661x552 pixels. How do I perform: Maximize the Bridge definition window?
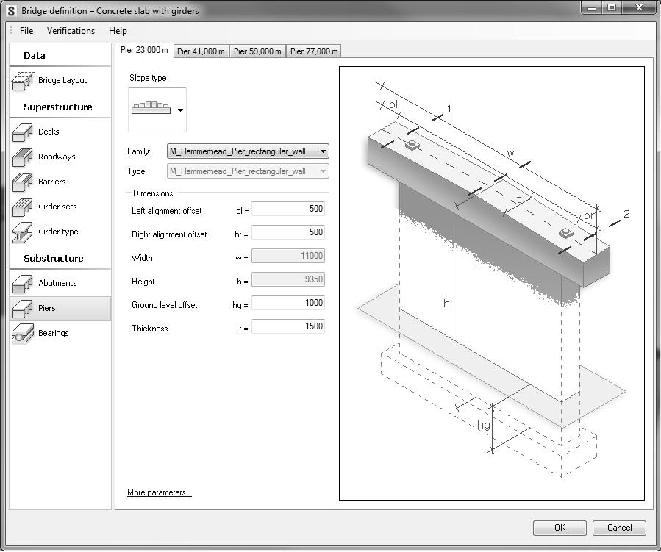[612, 8]
